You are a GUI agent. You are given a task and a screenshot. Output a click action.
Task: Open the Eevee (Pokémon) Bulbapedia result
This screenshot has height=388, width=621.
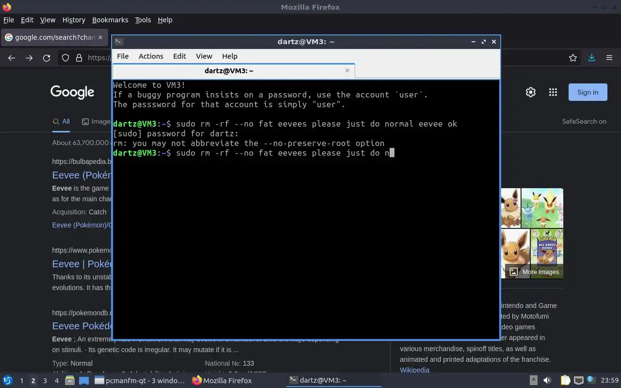coord(82,175)
